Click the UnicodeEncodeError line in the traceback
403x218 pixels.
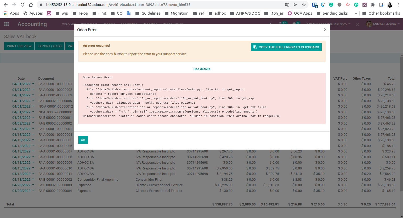pos(182,116)
